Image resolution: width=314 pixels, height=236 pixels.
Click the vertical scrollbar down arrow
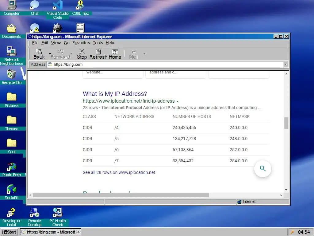[286, 190]
